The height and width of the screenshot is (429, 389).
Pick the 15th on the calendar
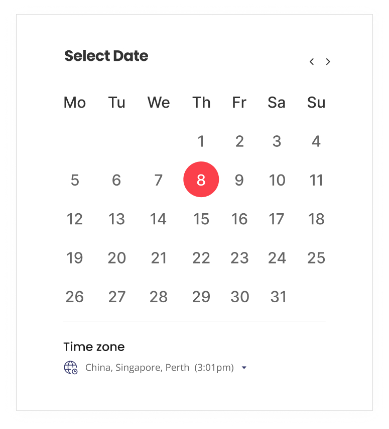click(x=201, y=219)
